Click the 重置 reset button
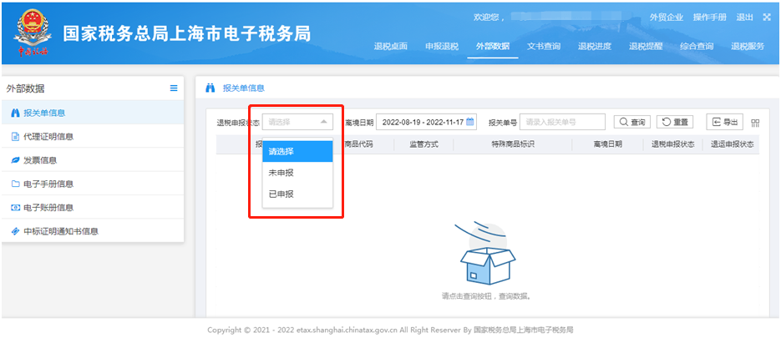Image resolution: width=781 pixels, height=343 pixels. point(675,122)
